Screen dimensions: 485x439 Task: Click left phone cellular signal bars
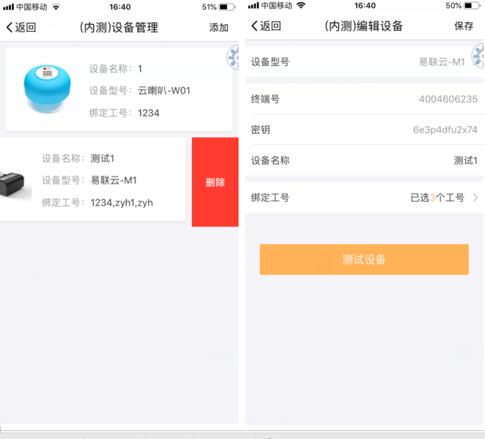point(9,7)
